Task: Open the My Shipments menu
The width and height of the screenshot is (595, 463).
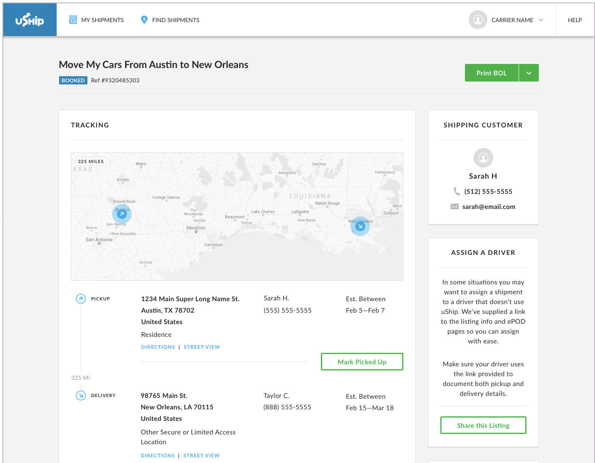Action: (x=102, y=20)
